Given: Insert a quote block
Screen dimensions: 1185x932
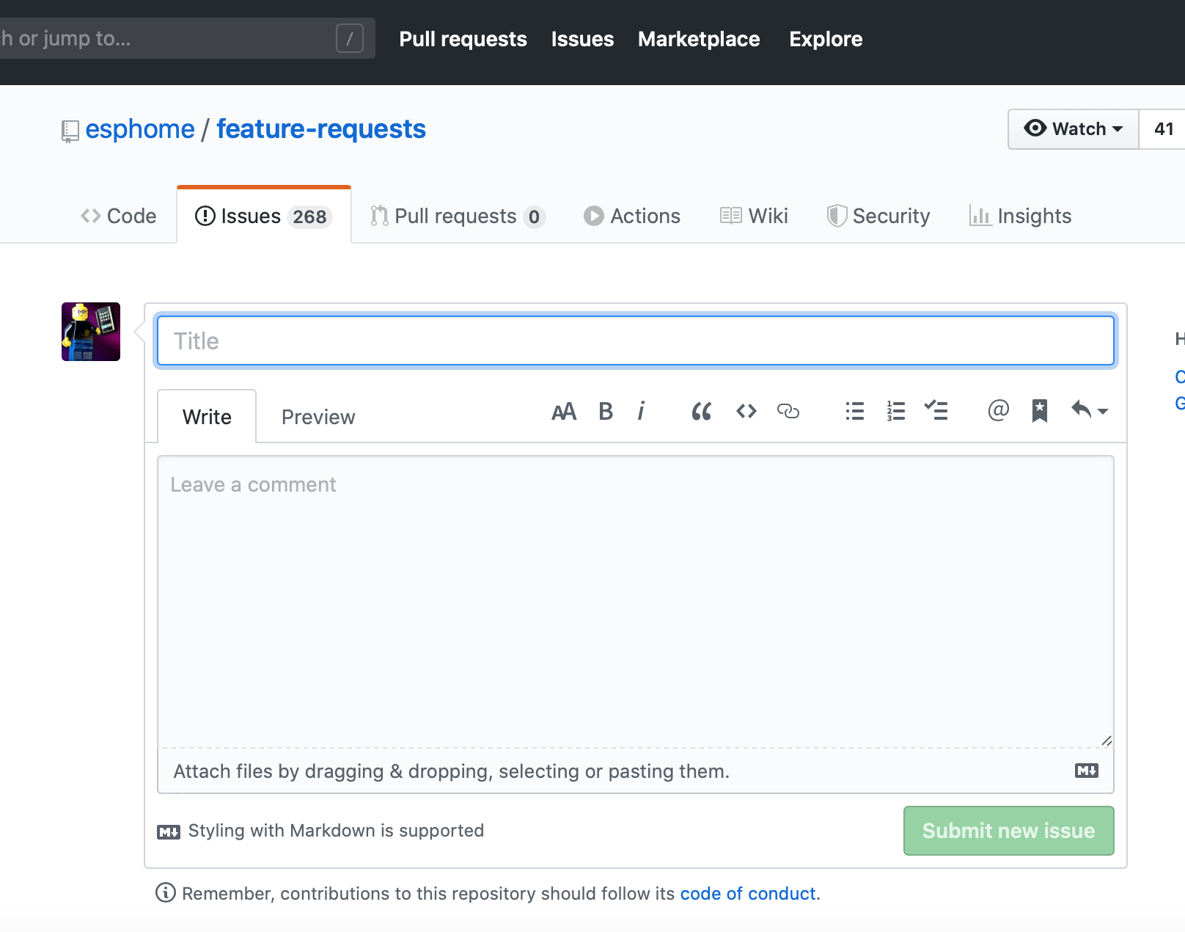Looking at the screenshot, I should [701, 411].
